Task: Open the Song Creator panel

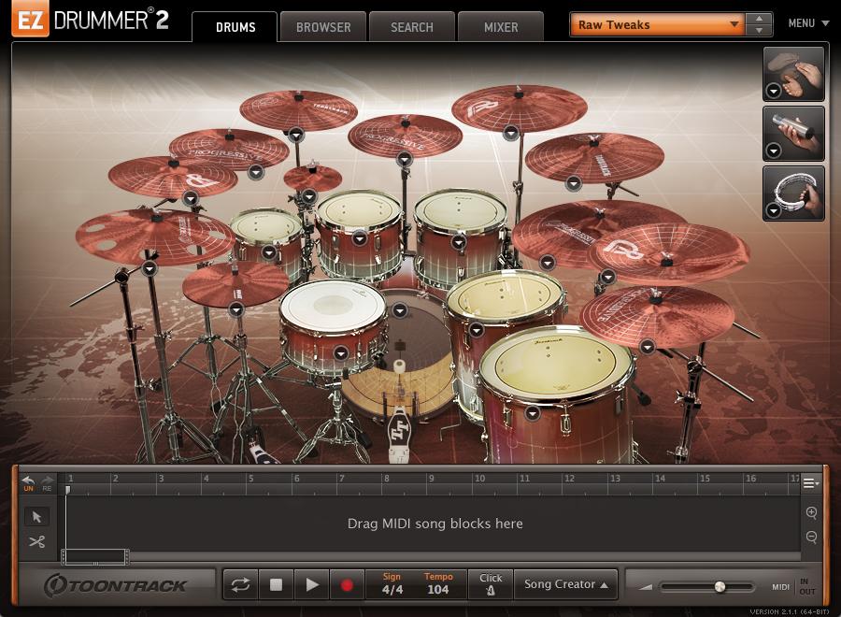Action: (565, 584)
